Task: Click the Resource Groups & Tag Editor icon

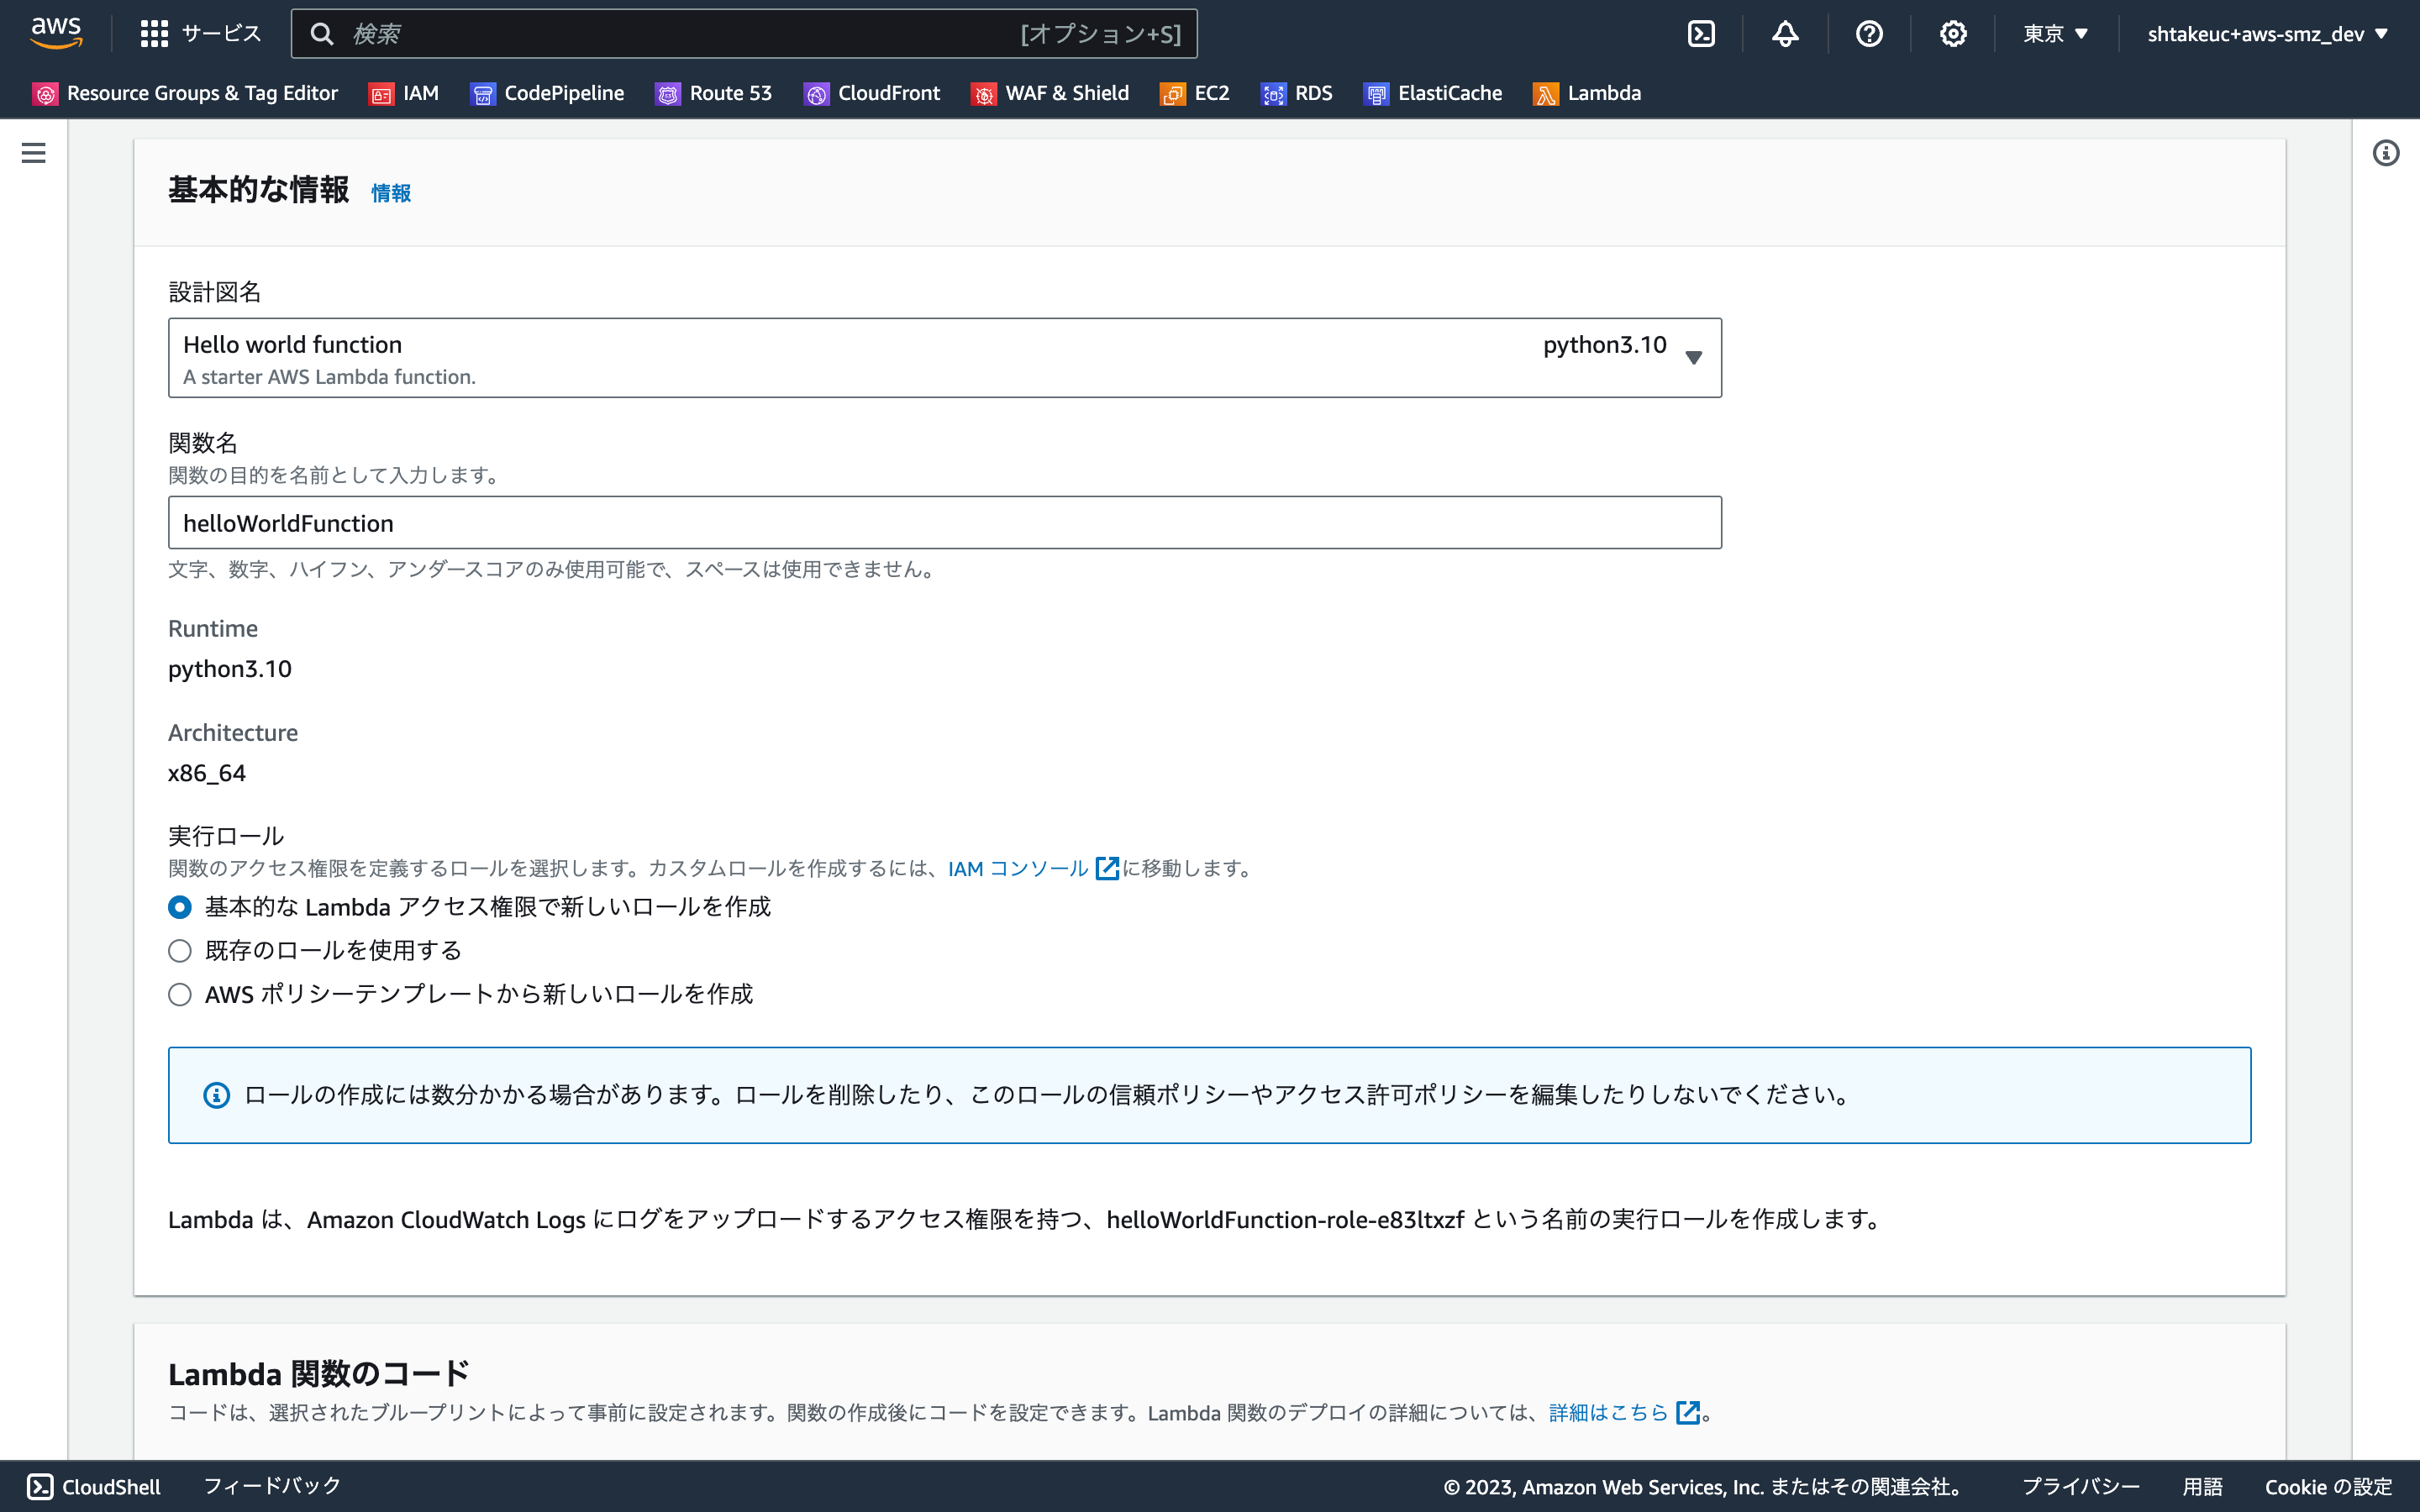Action: (x=46, y=94)
